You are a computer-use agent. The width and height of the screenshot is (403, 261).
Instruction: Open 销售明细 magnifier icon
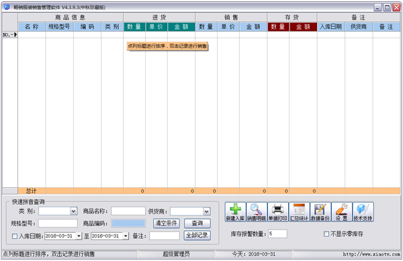(257, 212)
